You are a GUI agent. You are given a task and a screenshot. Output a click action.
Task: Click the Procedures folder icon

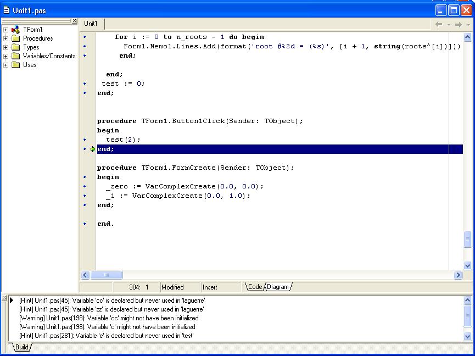point(15,38)
